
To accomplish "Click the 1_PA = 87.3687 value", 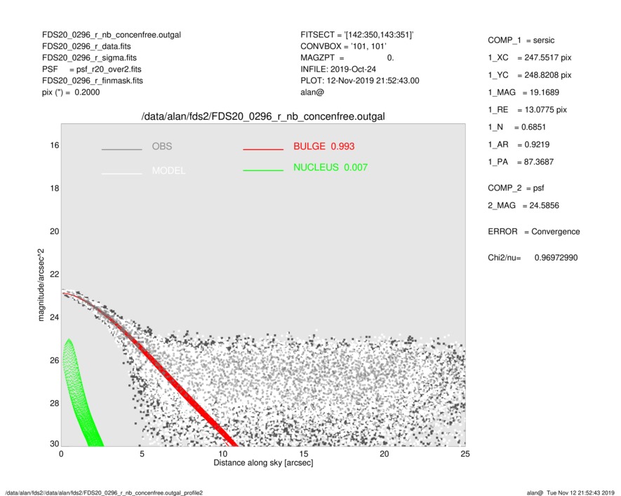I will click(521, 162).
